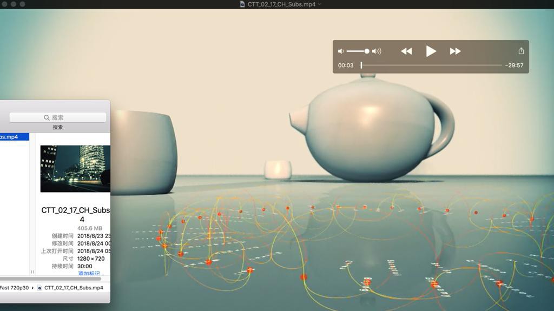
Task: Adjust the volume slider knob
Action: coord(367,51)
